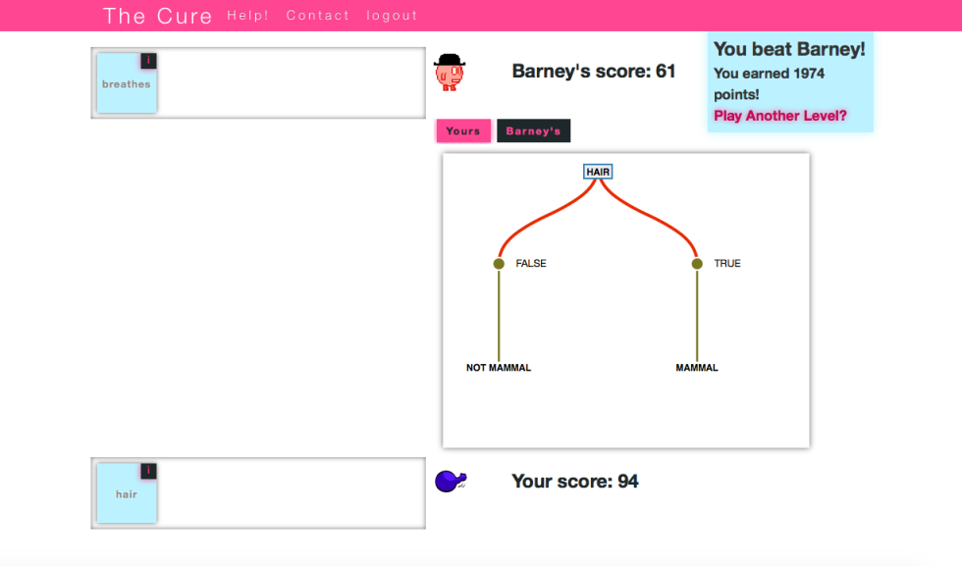Open the Help! menu item

click(x=247, y=16)
